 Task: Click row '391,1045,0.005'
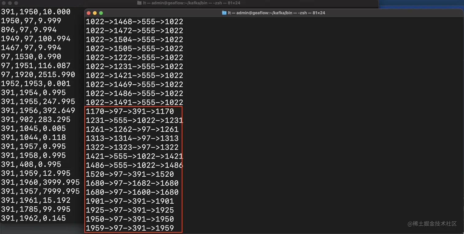pyautogui.click(x=33, y=129)
